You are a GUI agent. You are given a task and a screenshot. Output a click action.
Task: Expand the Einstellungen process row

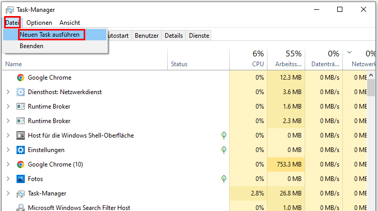[x=8, y=150]
